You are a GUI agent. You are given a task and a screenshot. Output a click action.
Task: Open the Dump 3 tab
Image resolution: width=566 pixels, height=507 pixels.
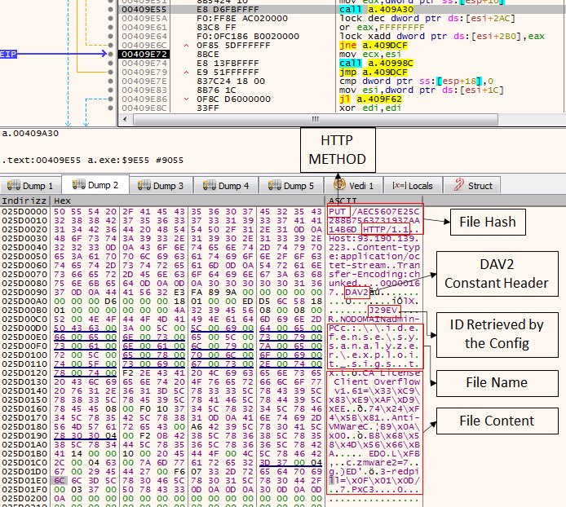tap(161, 186)
